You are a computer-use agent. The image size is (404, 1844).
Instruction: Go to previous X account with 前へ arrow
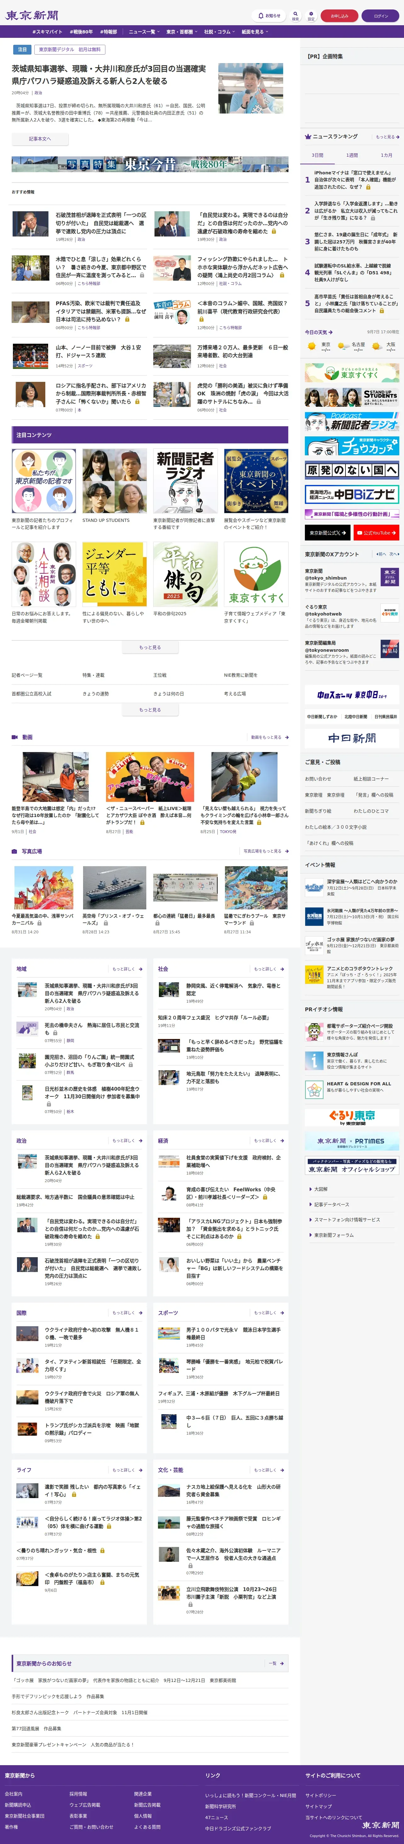[x=381, y=554]
